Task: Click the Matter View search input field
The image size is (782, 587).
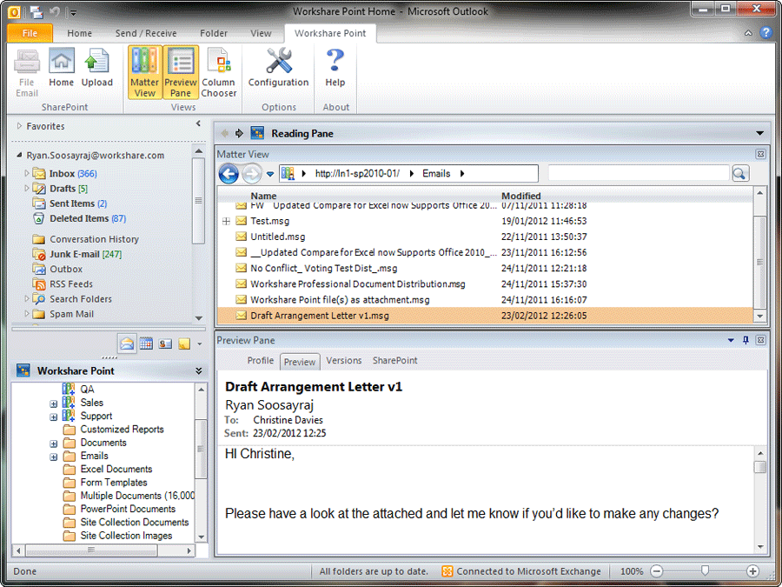Action: coord(638,174)
